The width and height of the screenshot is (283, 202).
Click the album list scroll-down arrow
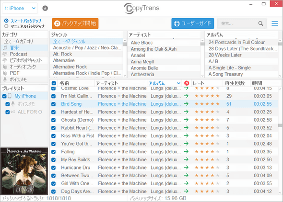tap(280, 76)
